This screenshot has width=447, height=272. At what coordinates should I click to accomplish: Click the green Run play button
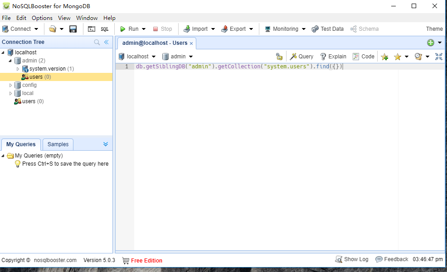(123, 29)
